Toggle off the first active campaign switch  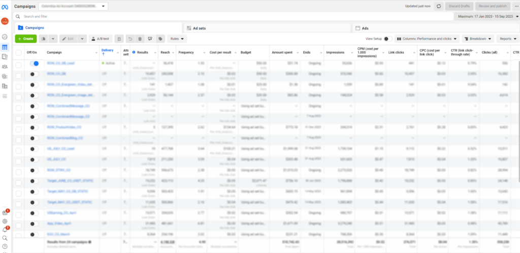35,63
